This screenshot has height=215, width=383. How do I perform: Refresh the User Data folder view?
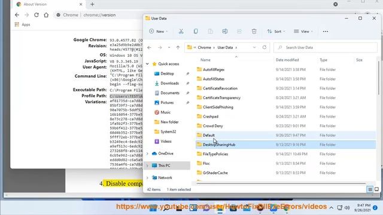click(265, 47)
